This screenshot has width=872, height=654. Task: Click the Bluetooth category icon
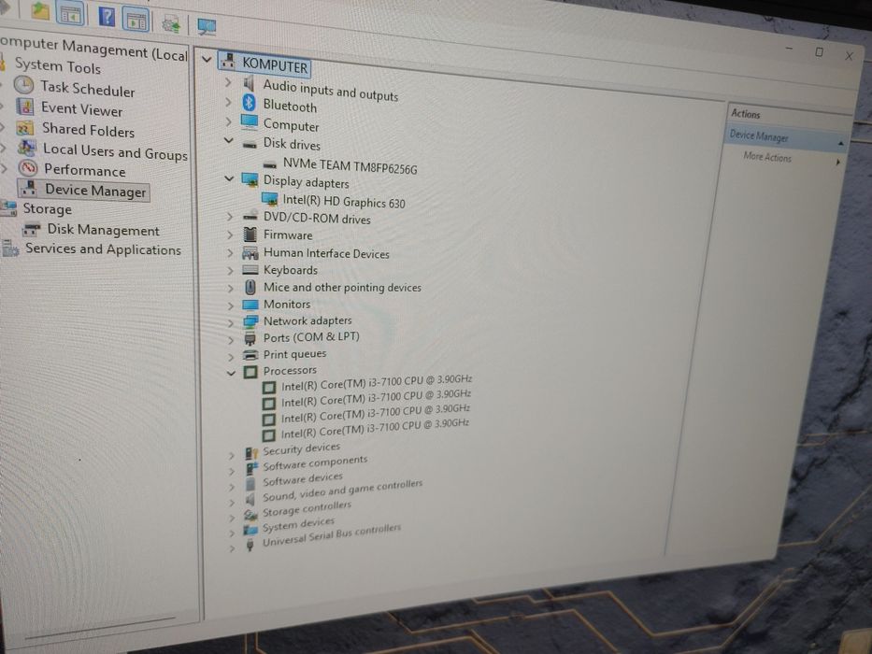(x=249, y=103)
